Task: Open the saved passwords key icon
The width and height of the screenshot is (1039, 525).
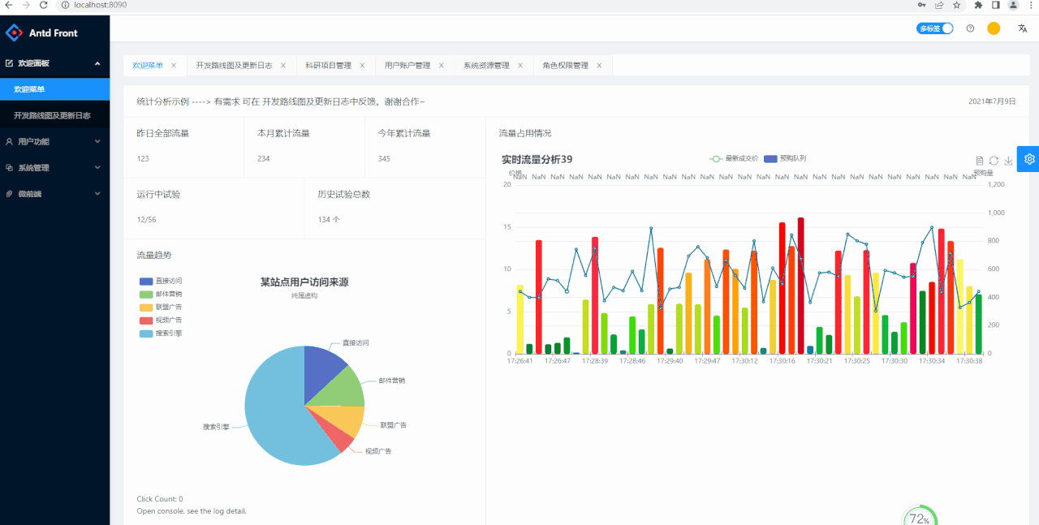Action: point(921,5)
